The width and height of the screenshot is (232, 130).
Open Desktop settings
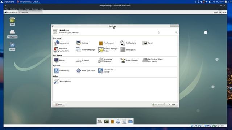coord(82,43)
